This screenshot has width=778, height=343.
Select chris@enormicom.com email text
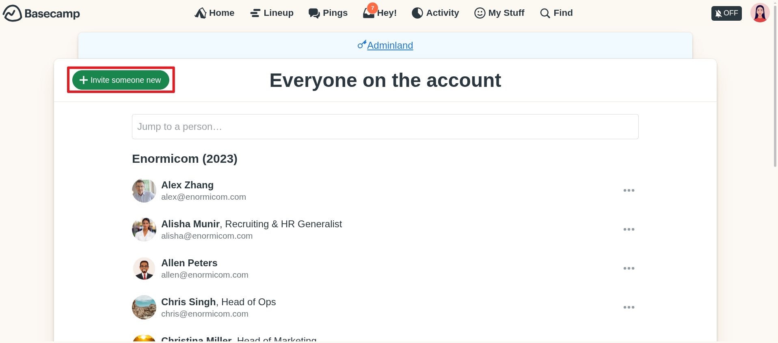(205, 314)
